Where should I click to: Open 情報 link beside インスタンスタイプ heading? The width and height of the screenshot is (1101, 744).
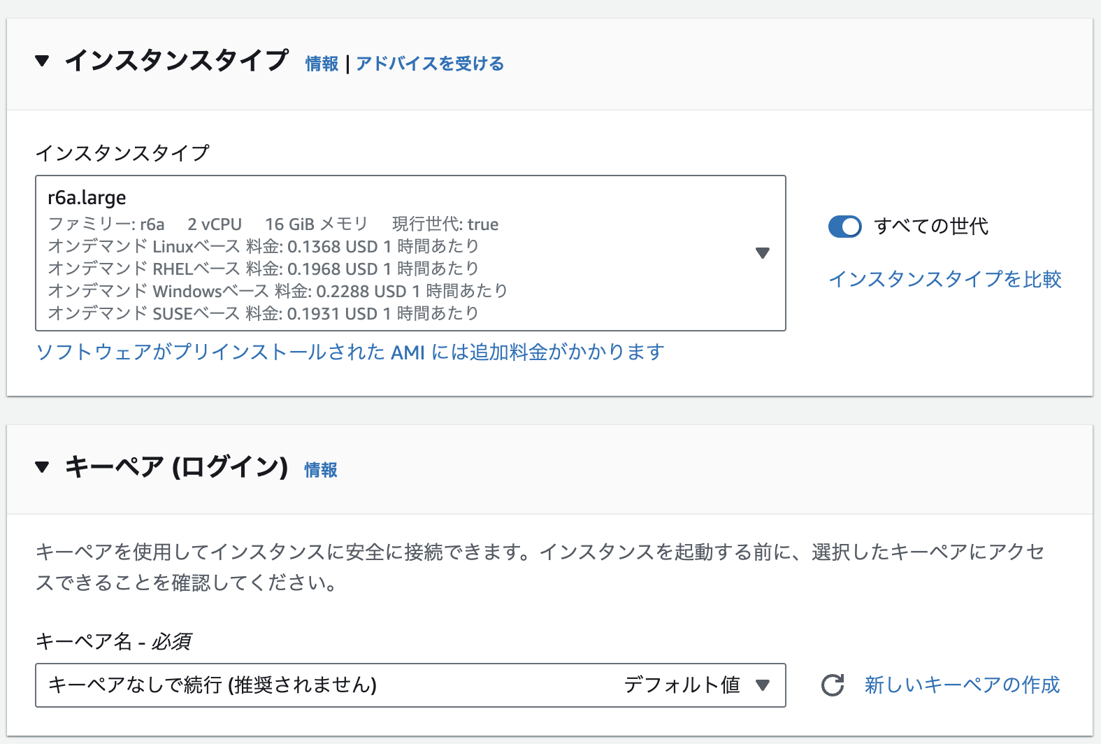pyautogui.click(x=322, y=64)
